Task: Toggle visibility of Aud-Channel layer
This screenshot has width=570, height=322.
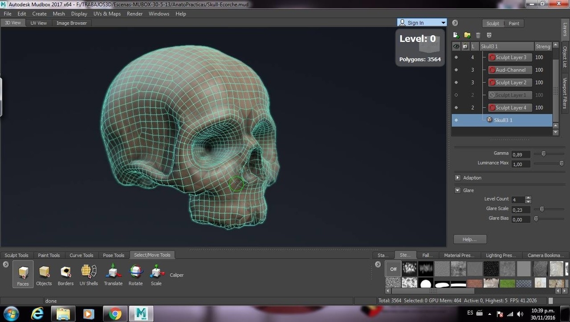Action: point(456,70)
